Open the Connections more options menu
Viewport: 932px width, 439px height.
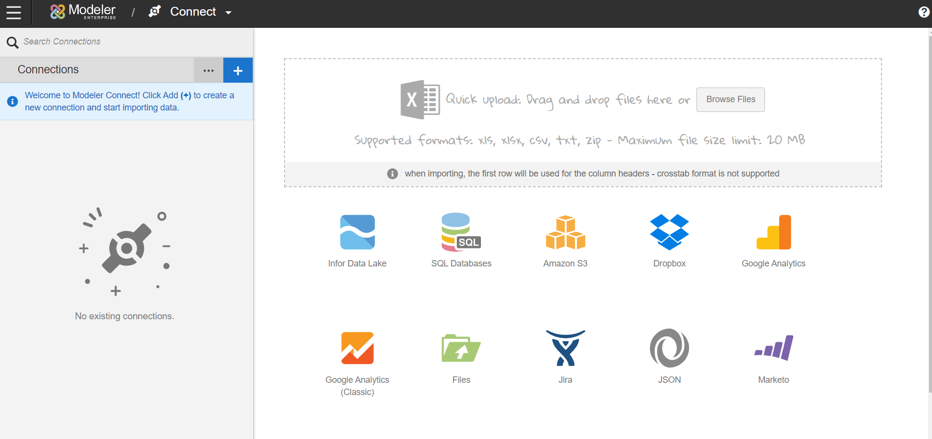(x=209, y=70)
